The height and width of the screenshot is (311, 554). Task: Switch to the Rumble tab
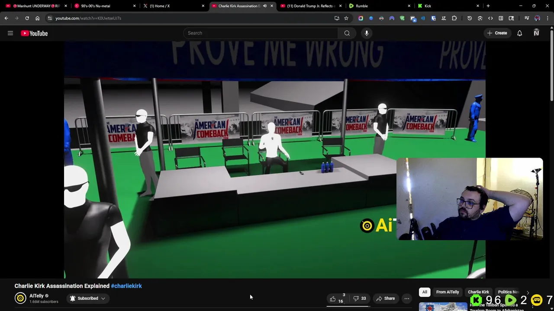click(379, 6)
